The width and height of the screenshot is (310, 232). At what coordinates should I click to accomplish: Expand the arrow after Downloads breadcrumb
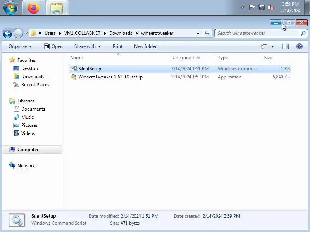[x=136, y=33]
